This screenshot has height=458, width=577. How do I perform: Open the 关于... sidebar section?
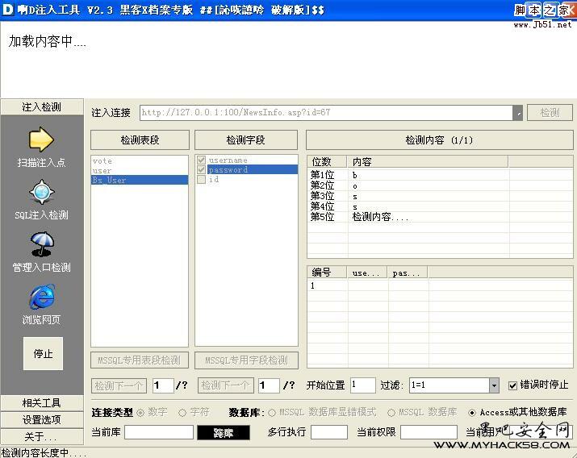point(42,437)
